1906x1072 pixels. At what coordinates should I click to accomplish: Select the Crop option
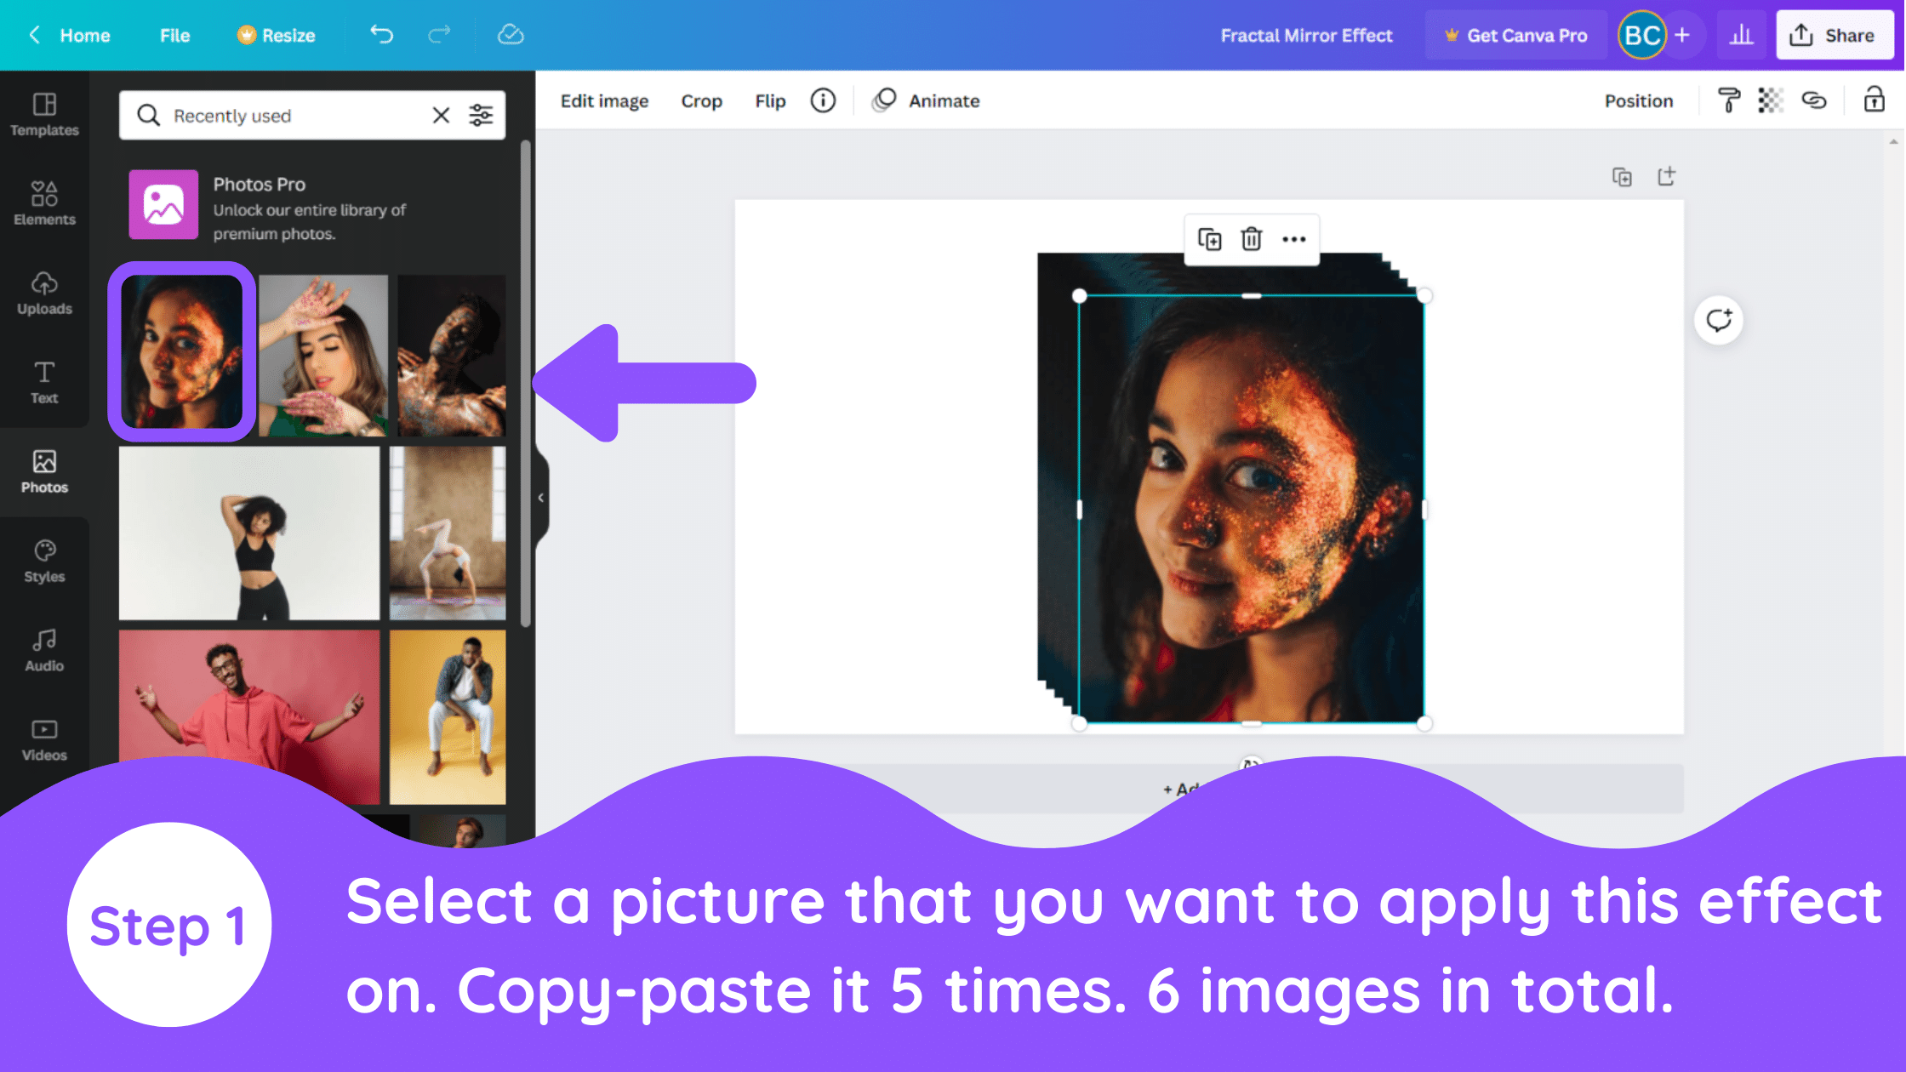tap(701, 100)
